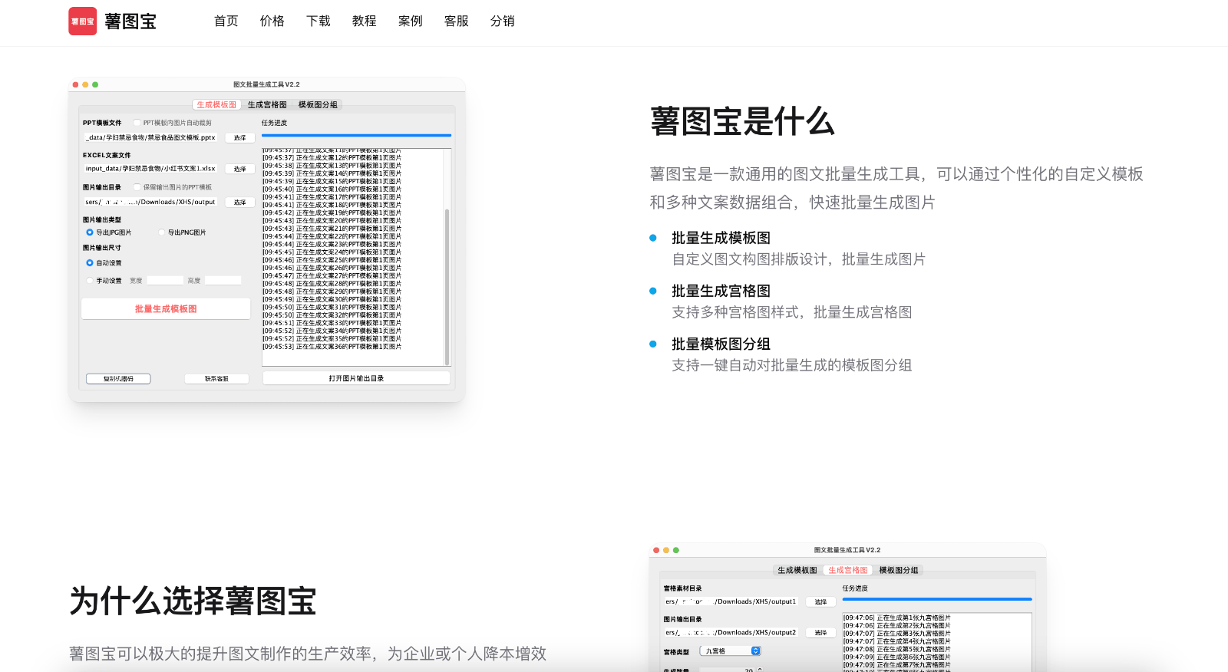Click the 为什么选择薯图宝 heading
The width and height of the screenshot is (1228, 672).
(193, 601)
